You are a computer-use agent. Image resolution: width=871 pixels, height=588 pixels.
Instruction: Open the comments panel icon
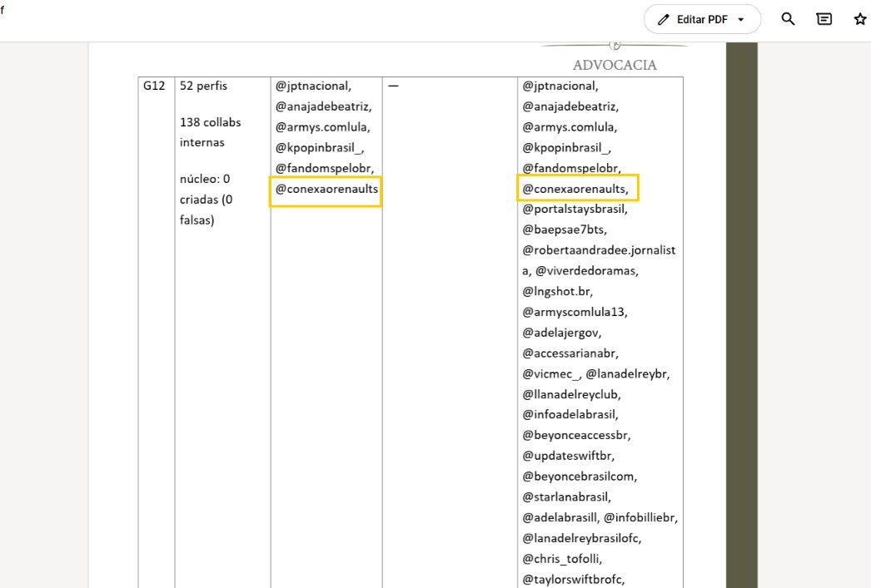824,19
